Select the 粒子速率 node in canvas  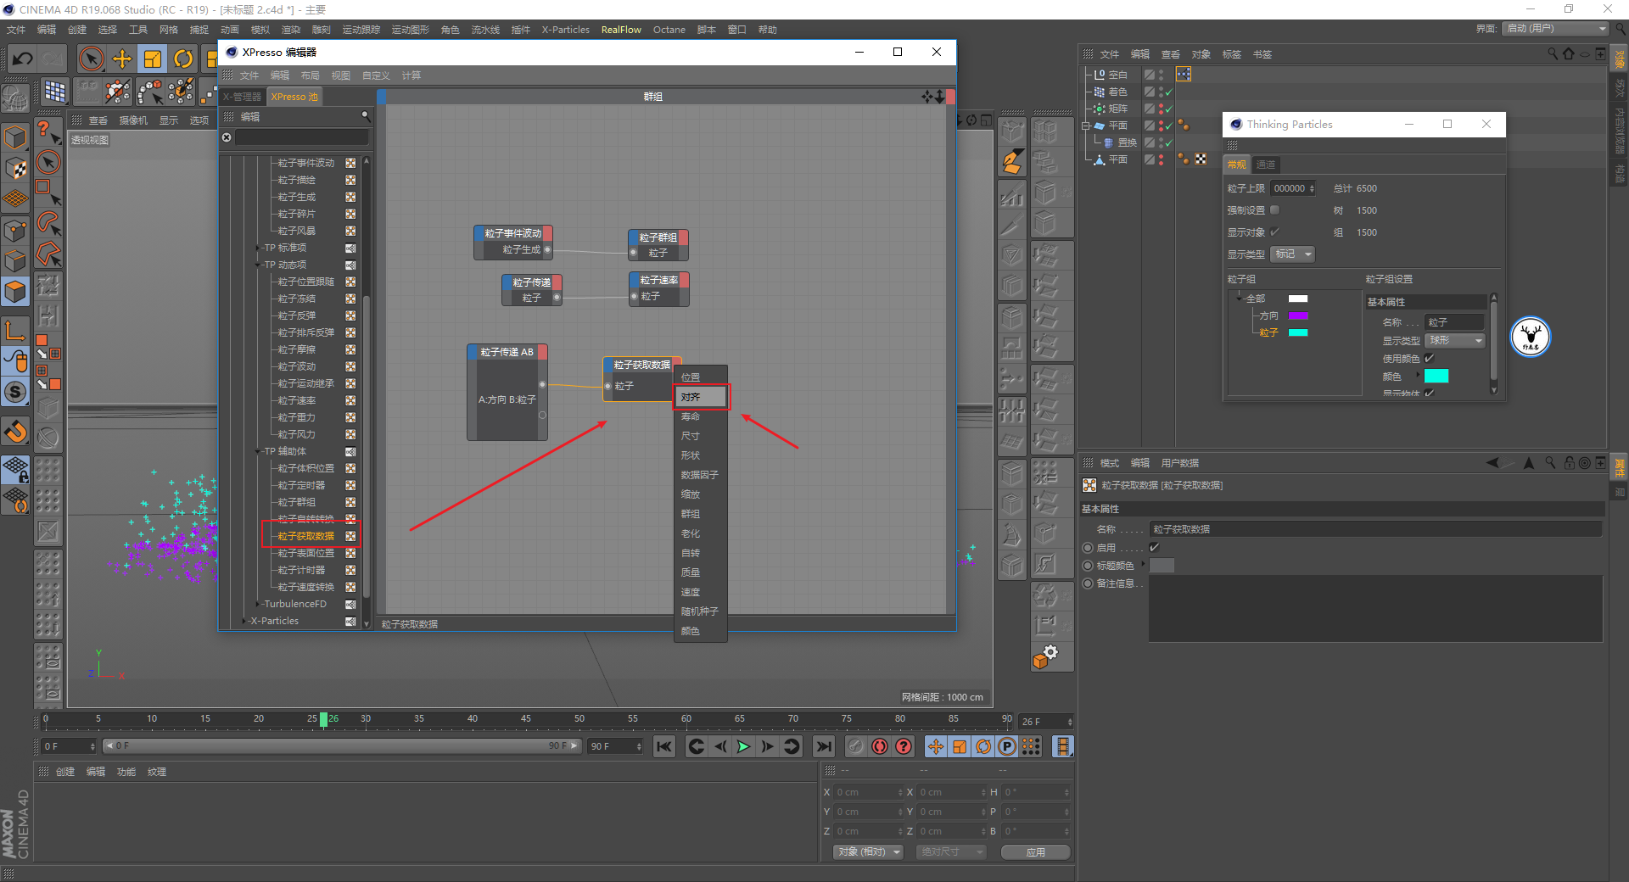658,288
